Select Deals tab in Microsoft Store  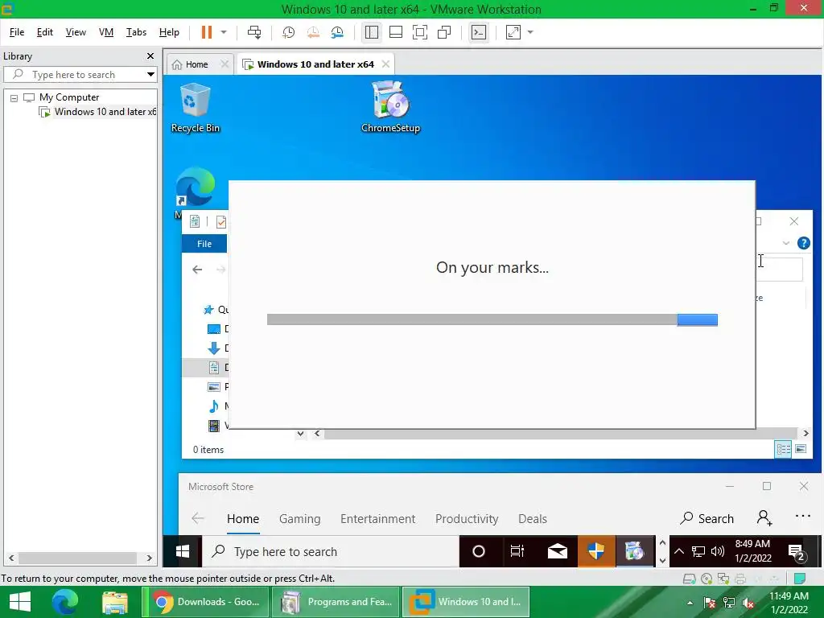coord(533,519)
